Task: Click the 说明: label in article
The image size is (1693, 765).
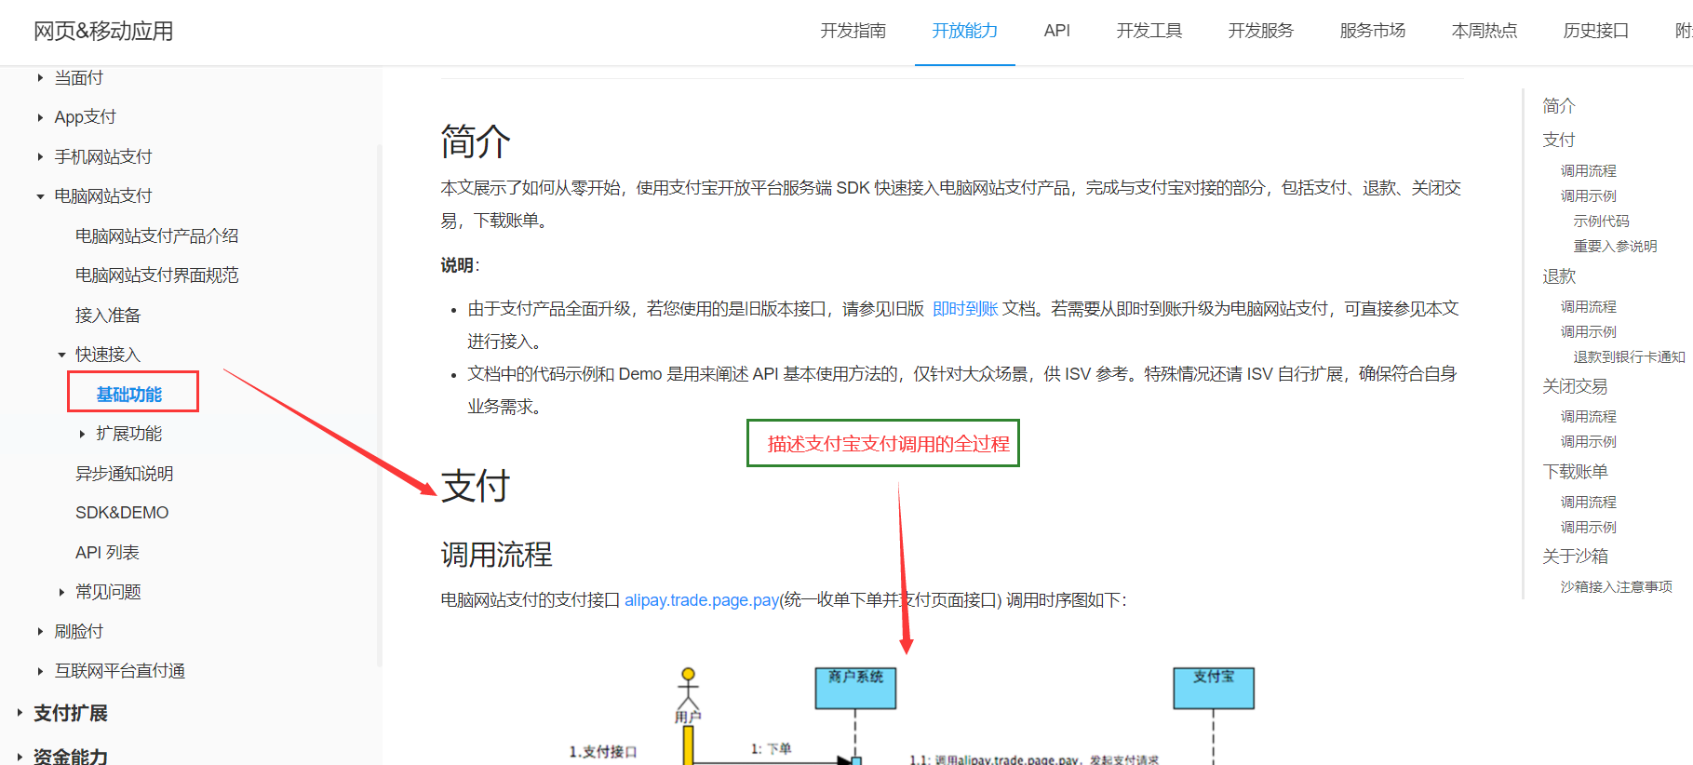Action: 460,265
